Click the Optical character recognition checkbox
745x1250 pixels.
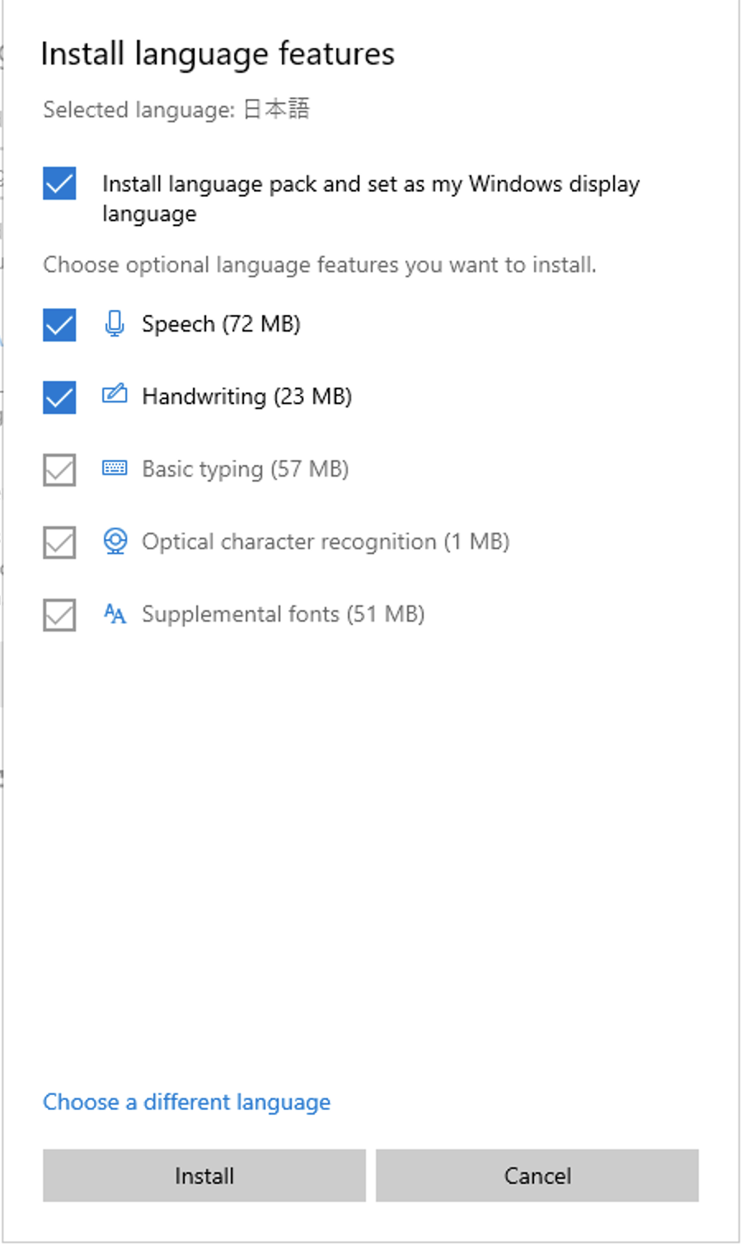[59, 543]
